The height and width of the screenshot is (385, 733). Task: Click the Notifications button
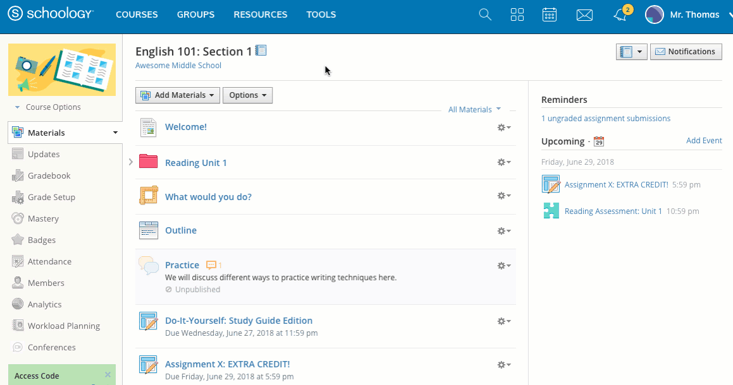[x=686, y=52]
